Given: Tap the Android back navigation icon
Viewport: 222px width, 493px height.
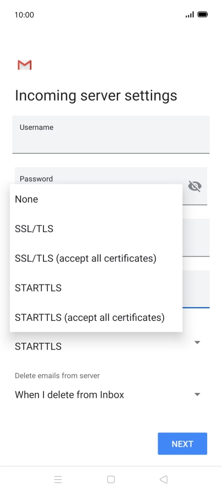Looking at the screenshot, I should pos(164,479).
